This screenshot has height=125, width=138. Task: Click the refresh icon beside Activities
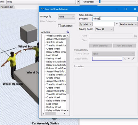(x=68, y=32)
